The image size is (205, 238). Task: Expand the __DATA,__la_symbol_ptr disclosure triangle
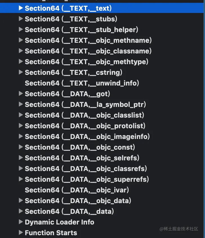tap(21, 104)
